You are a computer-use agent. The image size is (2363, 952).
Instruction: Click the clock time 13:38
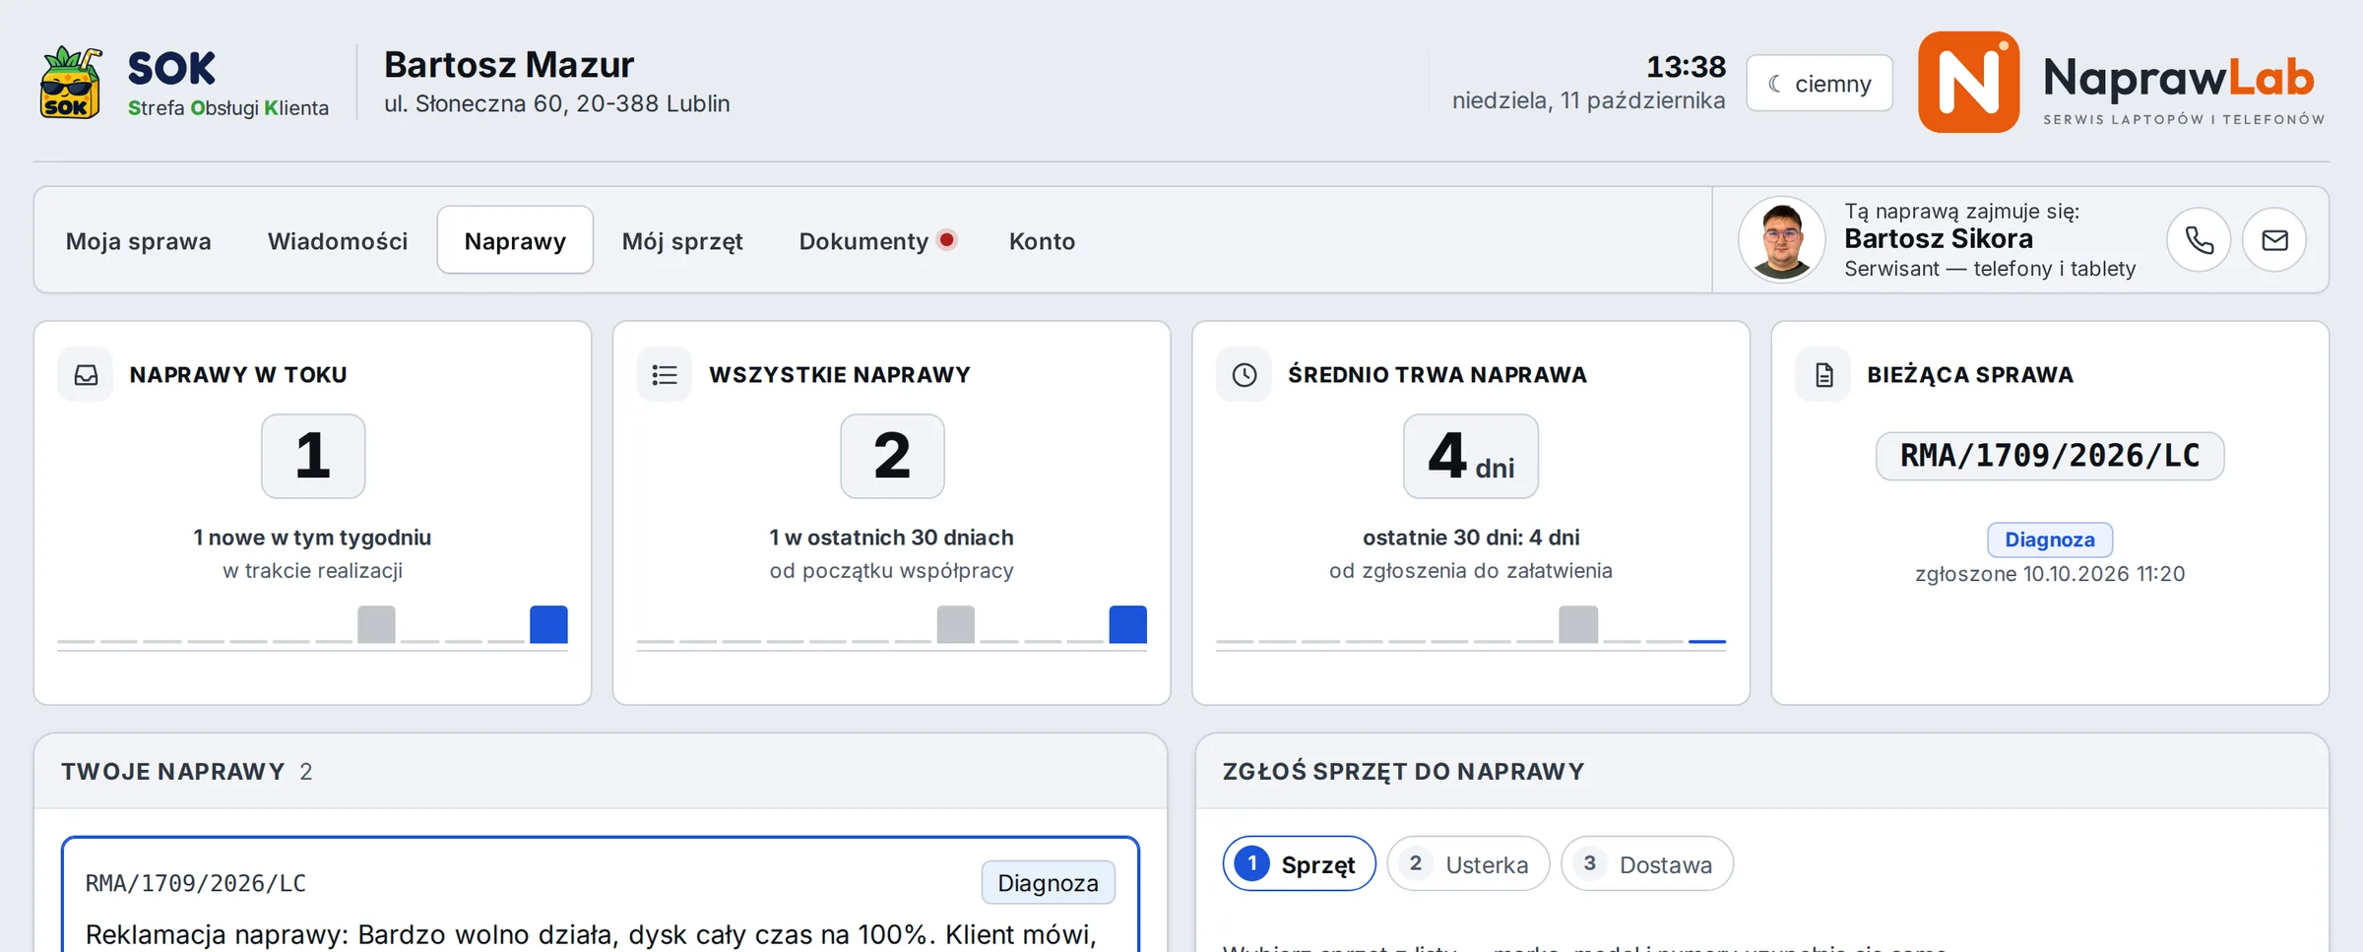(1686, 67)
